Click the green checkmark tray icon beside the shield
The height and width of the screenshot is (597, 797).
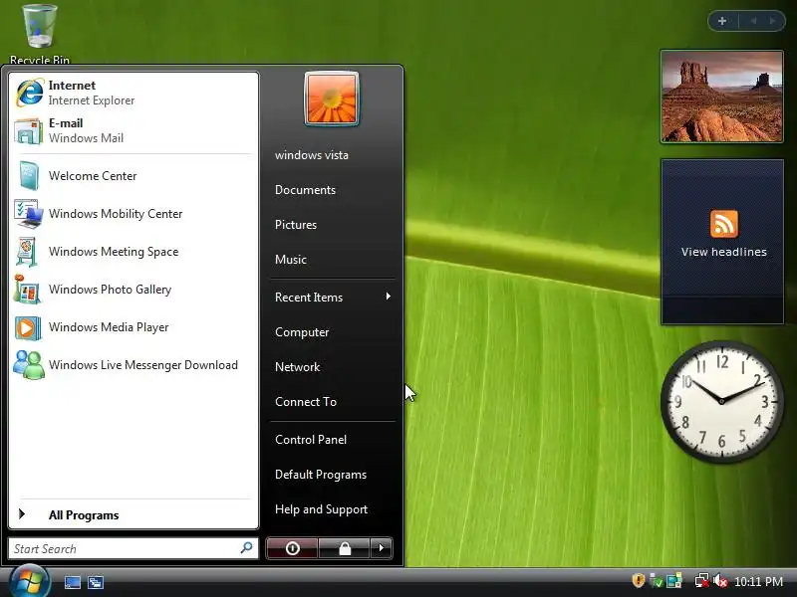657,581
